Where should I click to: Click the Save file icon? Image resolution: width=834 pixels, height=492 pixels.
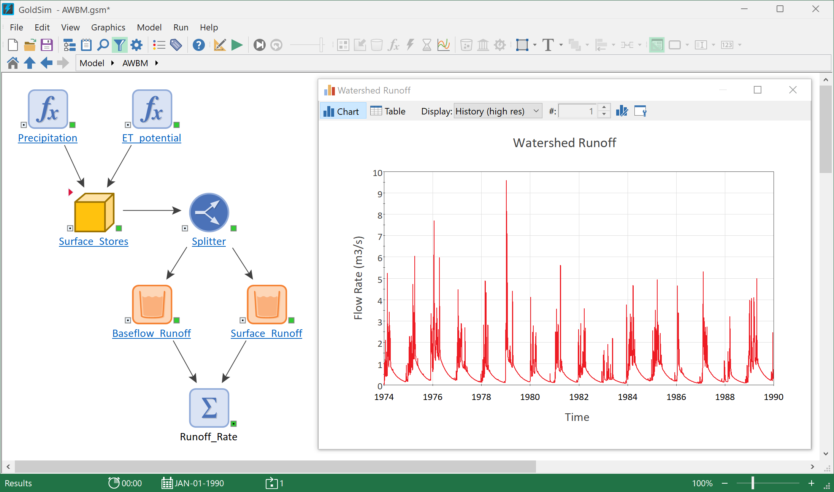(47, 45)
